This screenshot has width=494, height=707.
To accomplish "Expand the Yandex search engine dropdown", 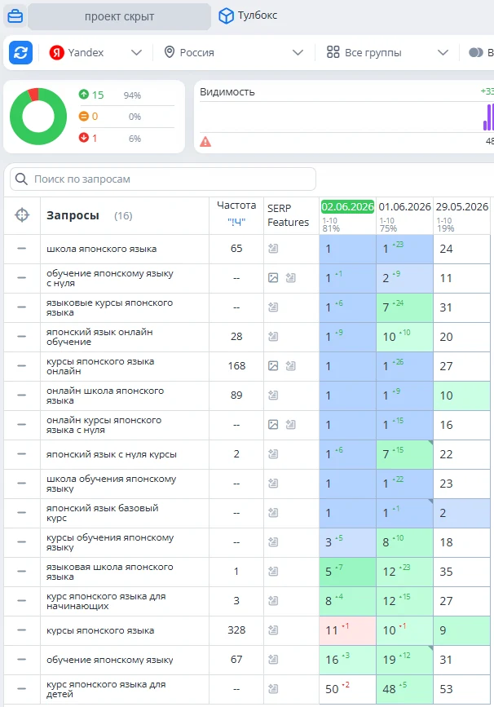I will click(137, 53).
